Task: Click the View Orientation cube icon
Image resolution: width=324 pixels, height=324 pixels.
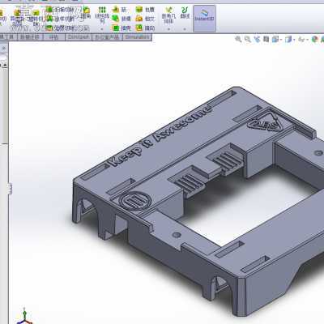Action: tap(275, 40)
